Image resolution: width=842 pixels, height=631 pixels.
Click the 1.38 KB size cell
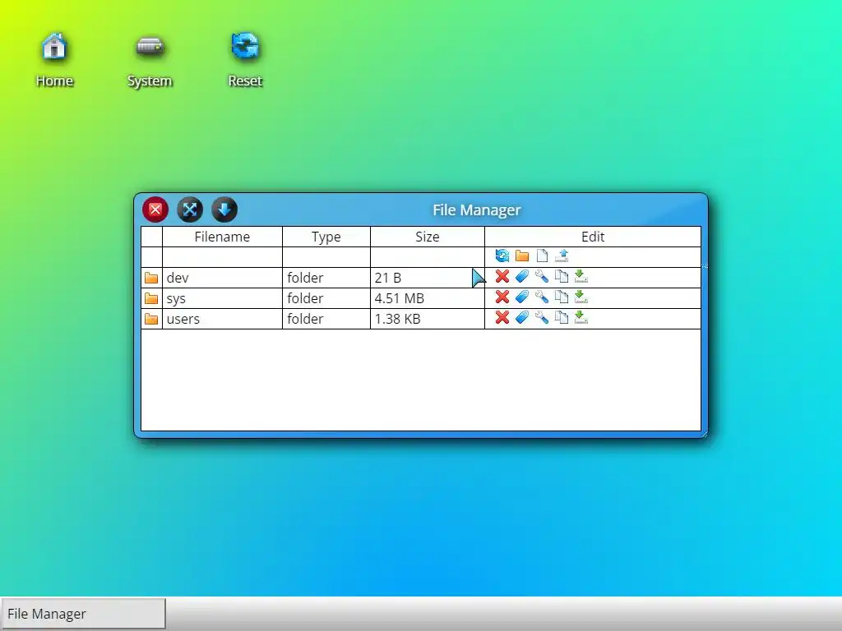[428, 319]
